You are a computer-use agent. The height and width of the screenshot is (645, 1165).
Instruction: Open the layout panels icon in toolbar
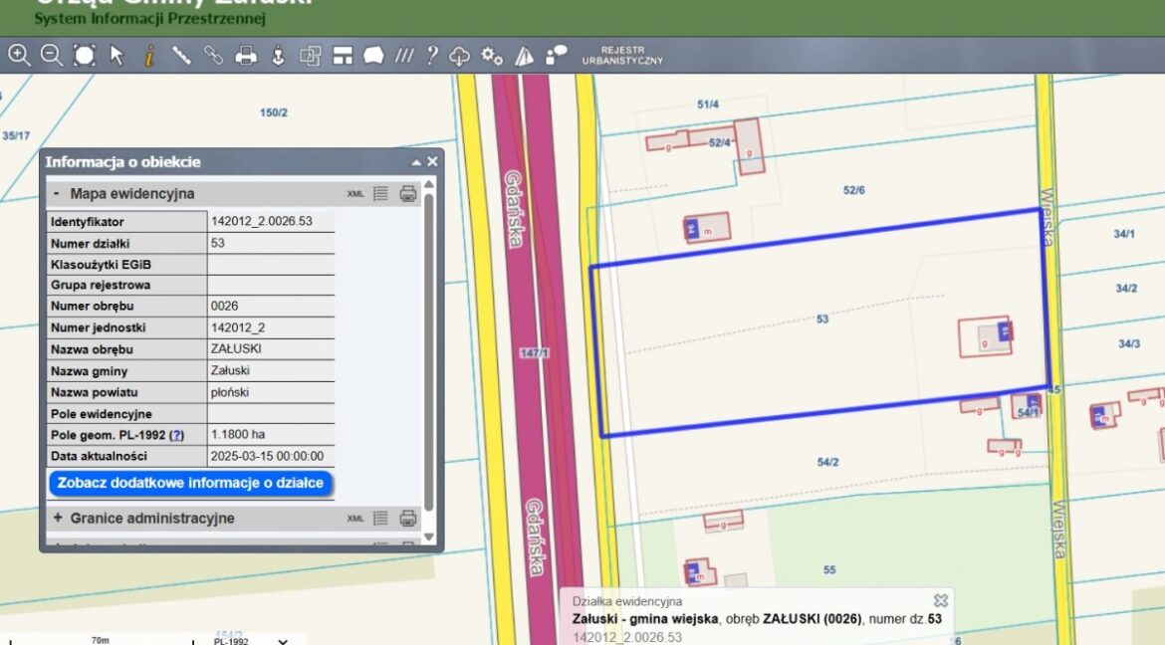[x=343, y=56]
